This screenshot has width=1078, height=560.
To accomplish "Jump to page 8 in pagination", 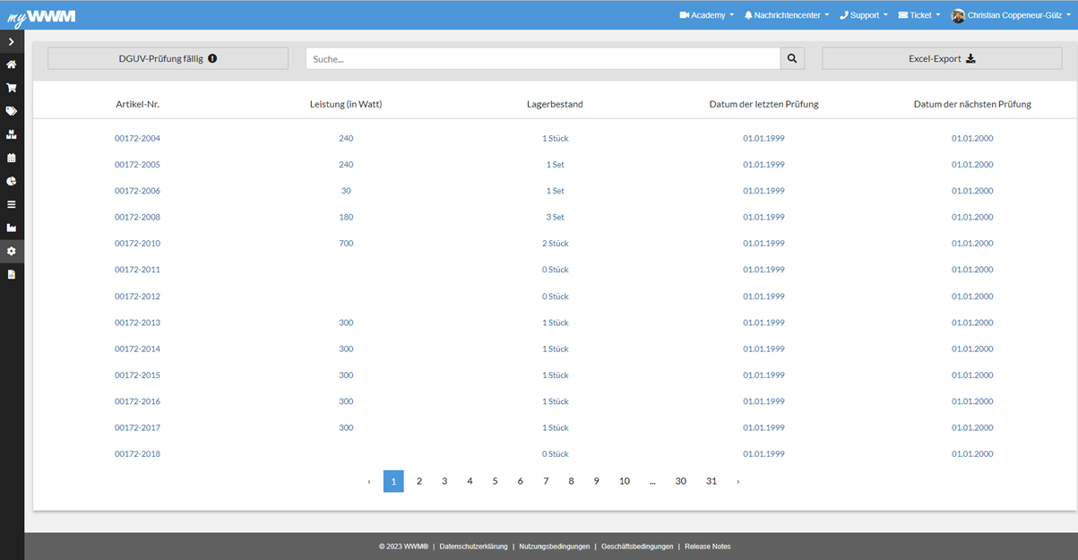I will (x=571, y=481).
